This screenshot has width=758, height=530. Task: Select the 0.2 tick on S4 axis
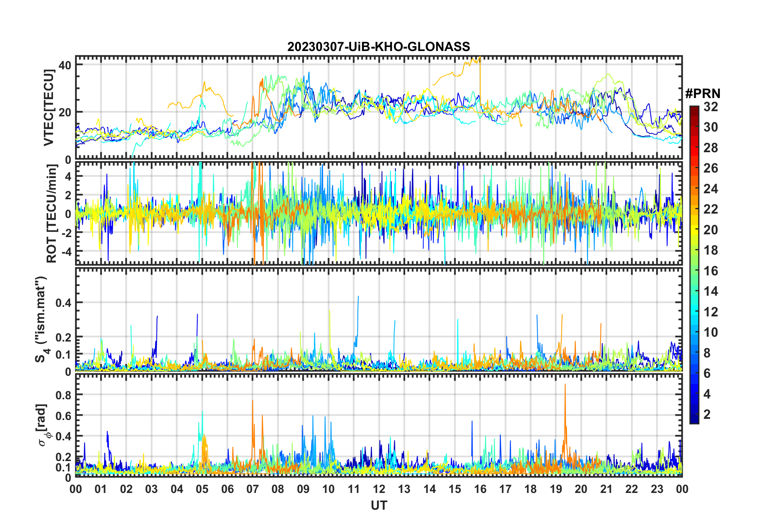63,338
